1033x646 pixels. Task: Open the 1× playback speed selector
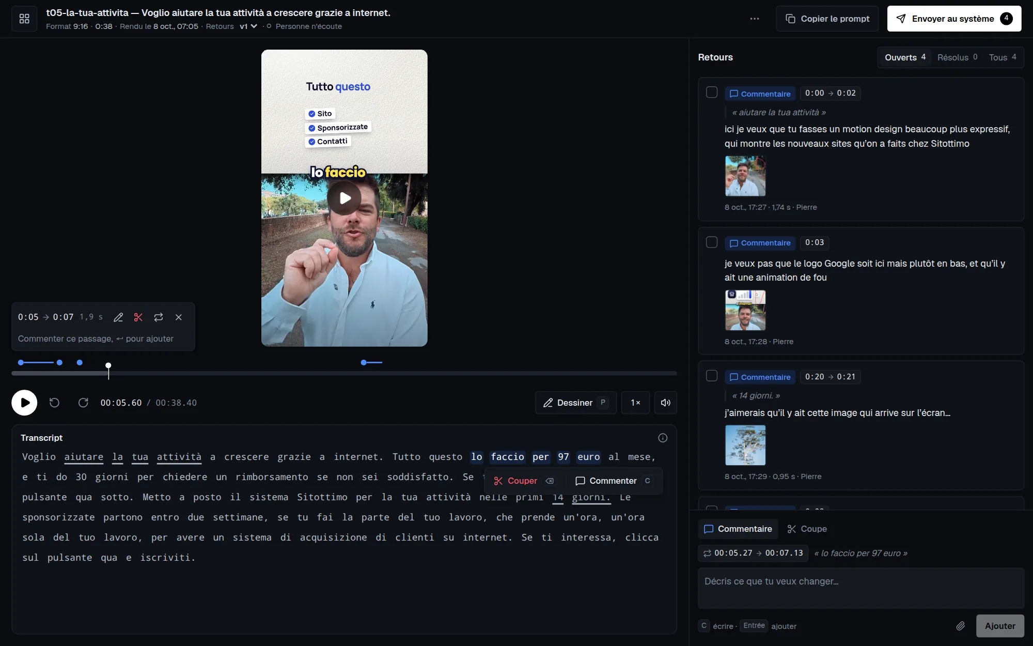[x=635, y=403]
